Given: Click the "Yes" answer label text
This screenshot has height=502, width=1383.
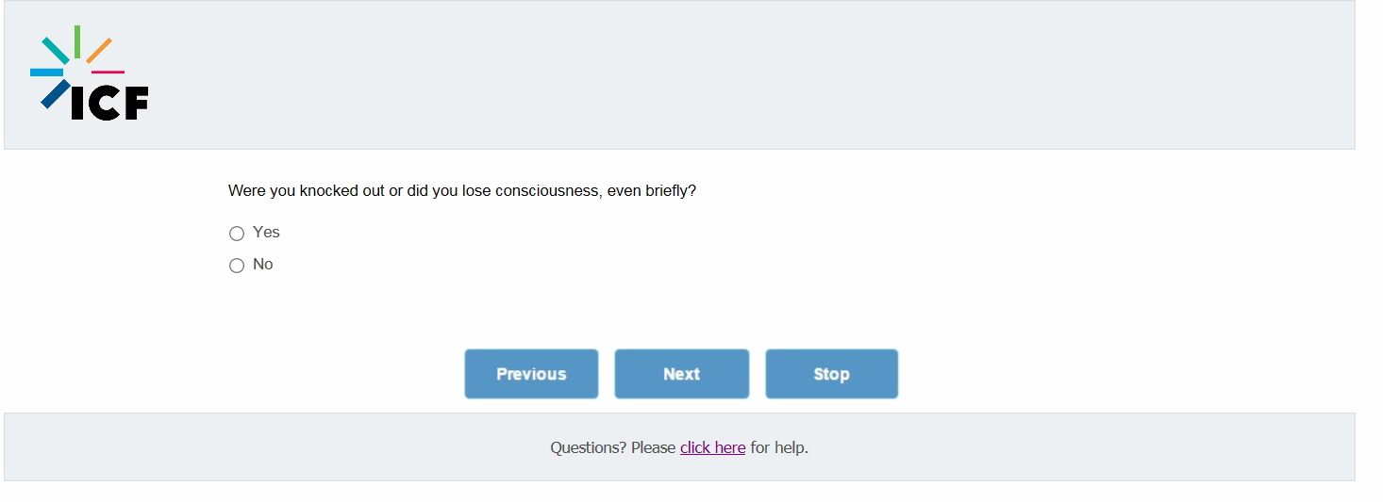Looking at the screenshot, I should tap(266, 233).
